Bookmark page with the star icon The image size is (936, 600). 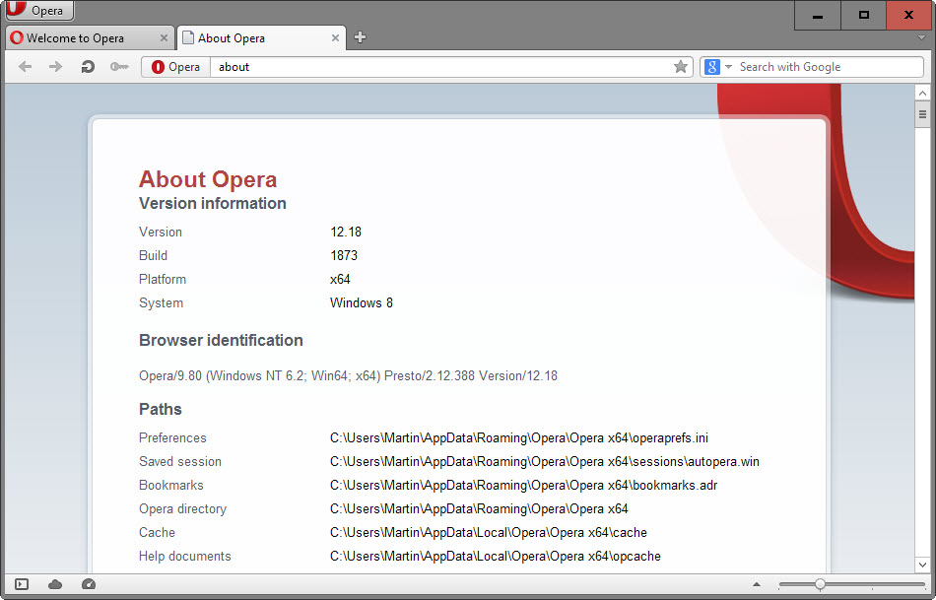point(681,67)
